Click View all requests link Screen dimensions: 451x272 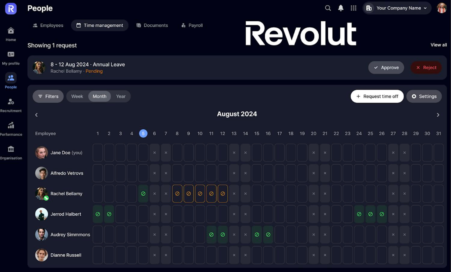click(x=438, y=45)
